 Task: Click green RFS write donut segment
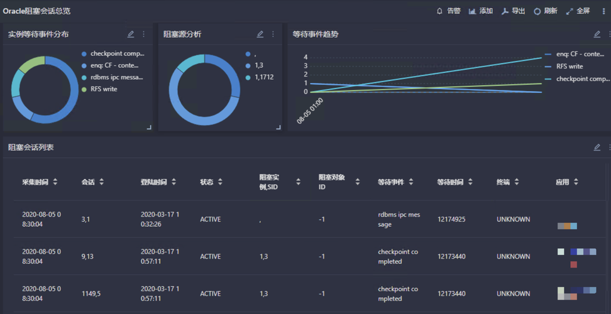coord(32,63)
